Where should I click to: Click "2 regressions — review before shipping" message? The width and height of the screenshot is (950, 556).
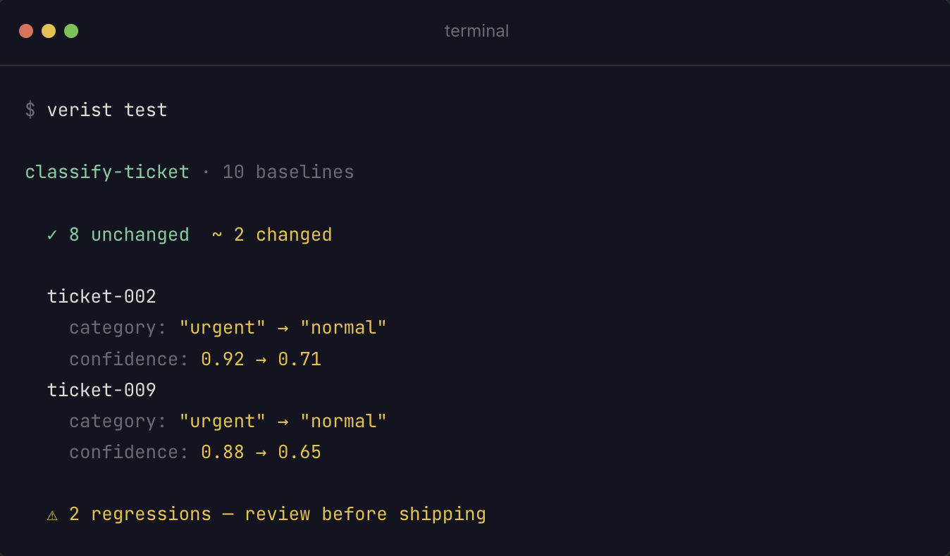278,514
